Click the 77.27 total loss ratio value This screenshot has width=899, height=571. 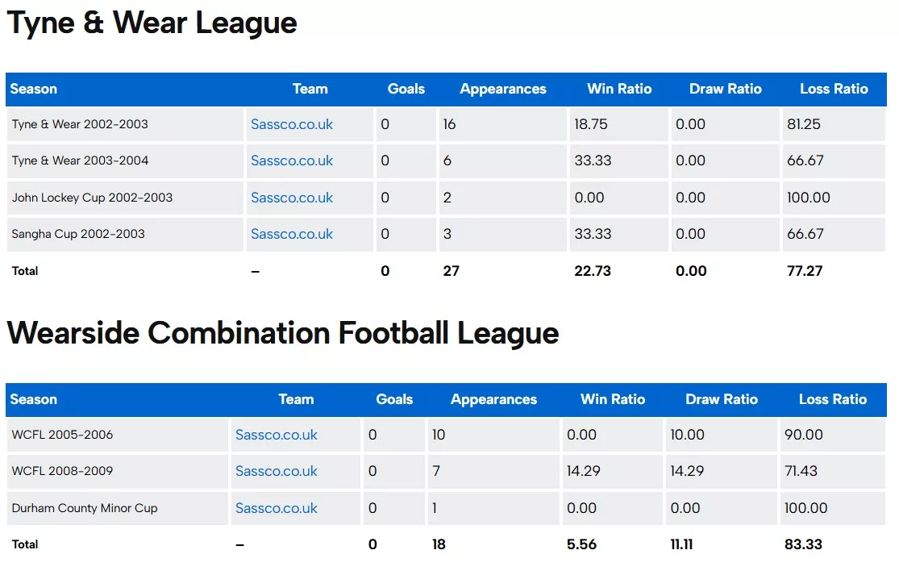805,271
